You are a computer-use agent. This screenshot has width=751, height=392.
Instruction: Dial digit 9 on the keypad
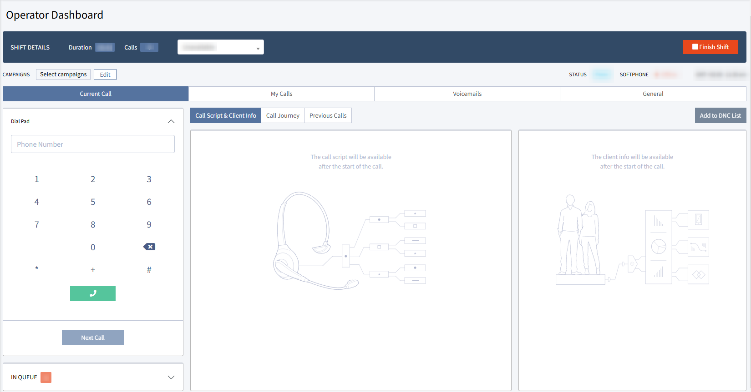click(x=149, y=225)
